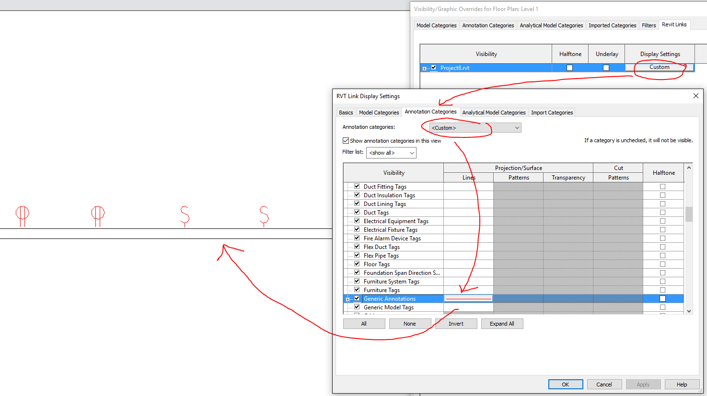The height and width of the screenshot is (396, 707).
Task: Click Lines cell for Duct Insulation Tags
Action: pos(468,195)
